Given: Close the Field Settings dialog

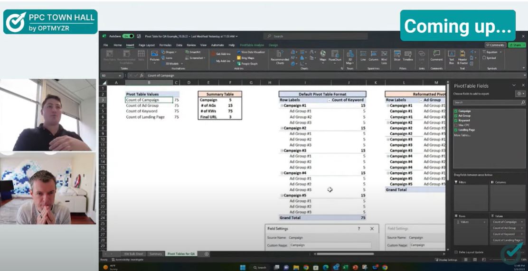Looking at the screenshot, I should click(x=372, y=229).
